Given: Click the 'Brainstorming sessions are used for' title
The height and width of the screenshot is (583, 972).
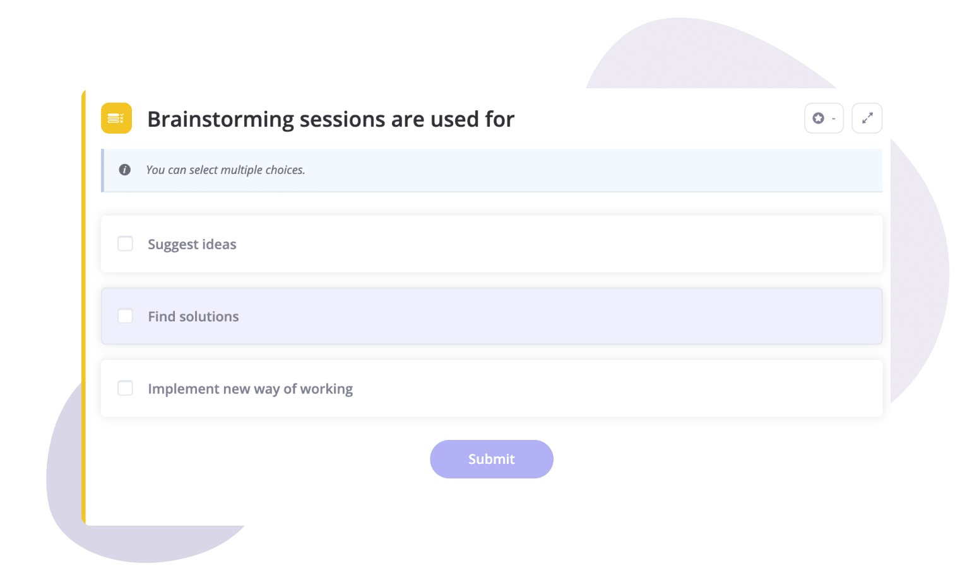Looking at the screenshot, I should (331, 119).
